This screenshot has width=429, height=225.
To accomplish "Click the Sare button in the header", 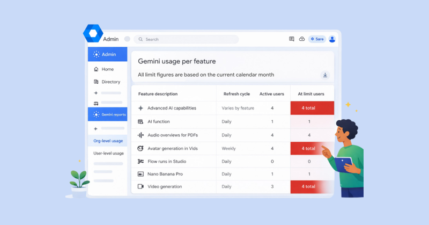I will [317, 39].
